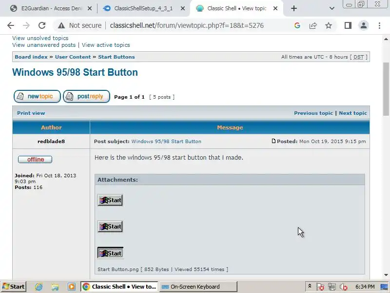Open redblade8 author profile
The height and width of the screenshot is (293, 390).
point(51,141)
